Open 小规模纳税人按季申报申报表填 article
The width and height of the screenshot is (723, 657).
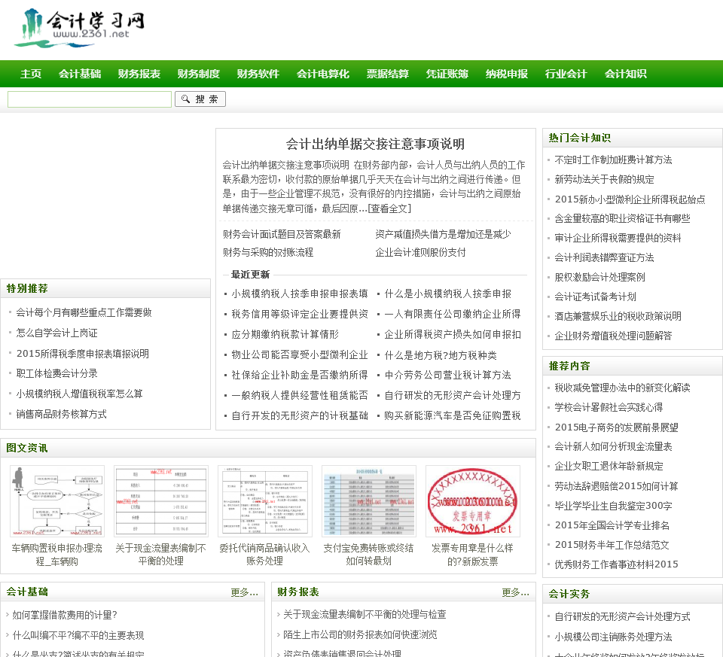(x=299, y=294)
